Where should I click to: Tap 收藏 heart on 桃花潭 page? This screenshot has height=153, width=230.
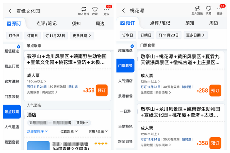[x=208, y=10]
